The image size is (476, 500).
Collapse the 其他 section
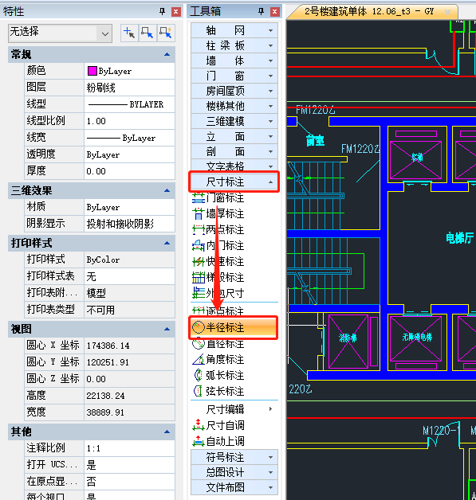click(x=167, y=432)
